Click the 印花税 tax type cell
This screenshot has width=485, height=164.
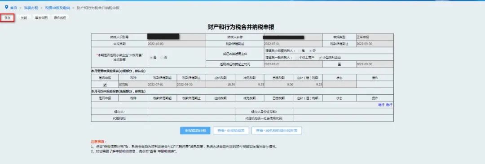pos(133,84)
